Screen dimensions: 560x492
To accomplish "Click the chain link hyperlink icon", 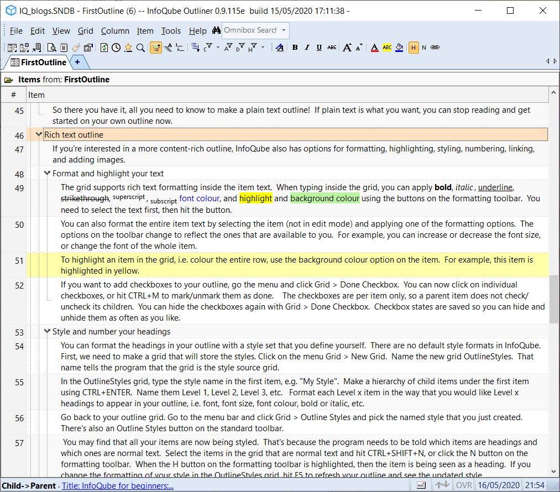I will coord(435,48).
